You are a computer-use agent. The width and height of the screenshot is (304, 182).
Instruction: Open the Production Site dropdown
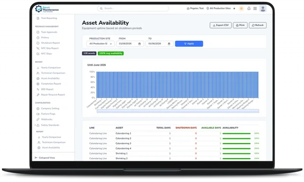pos(101,44)
